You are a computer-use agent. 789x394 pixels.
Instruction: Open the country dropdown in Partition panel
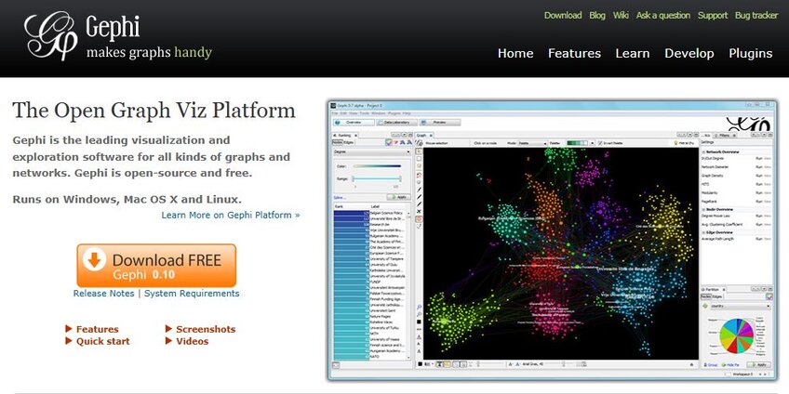coord(741,306)
